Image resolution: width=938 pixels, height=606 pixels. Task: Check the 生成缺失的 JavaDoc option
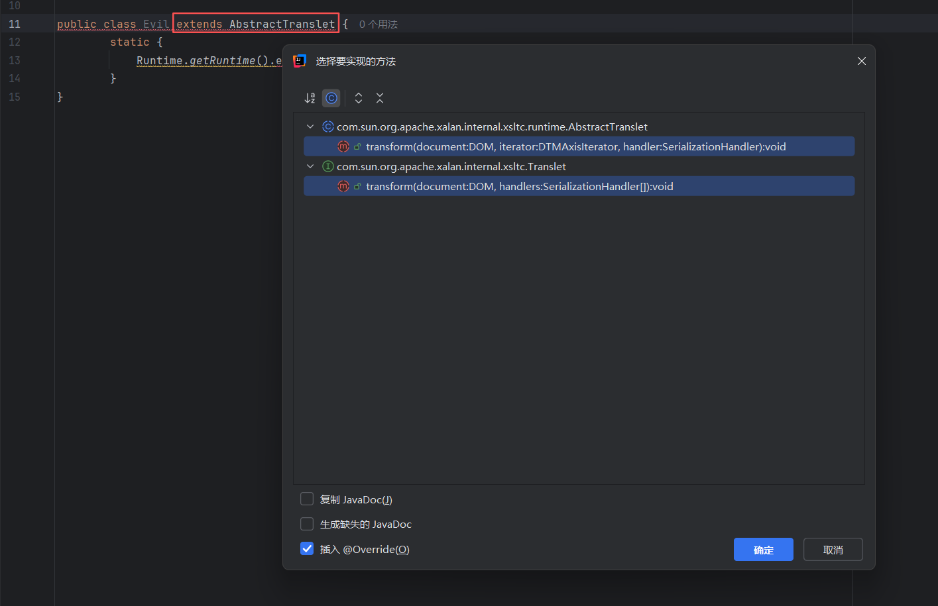[307, 524]
